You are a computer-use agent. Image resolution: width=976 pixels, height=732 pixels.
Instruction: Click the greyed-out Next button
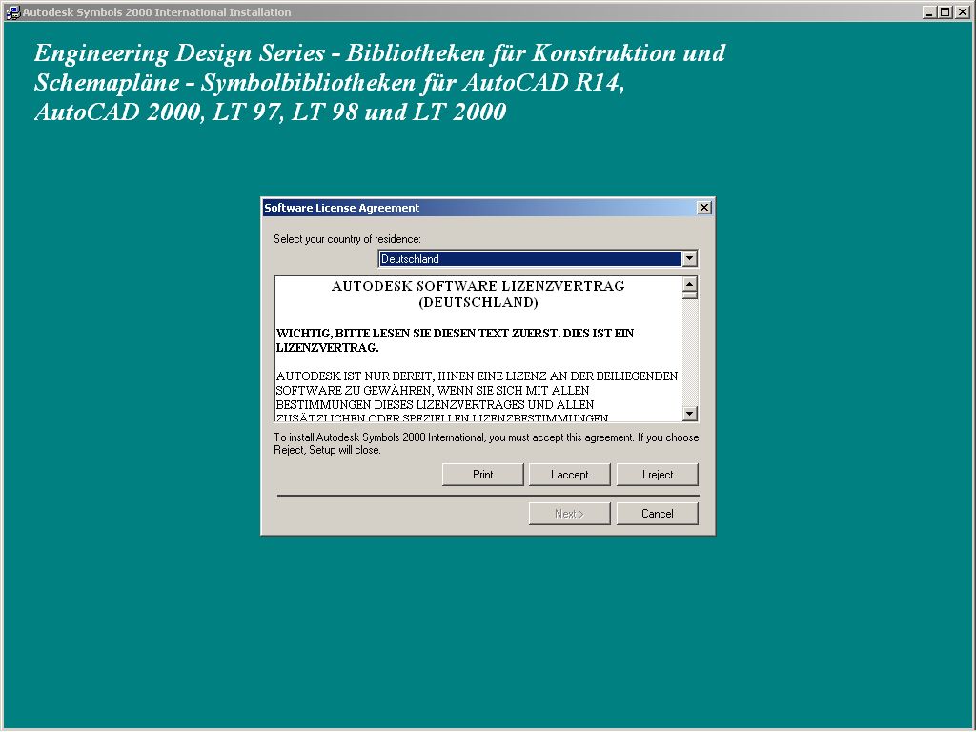(570, 514)
